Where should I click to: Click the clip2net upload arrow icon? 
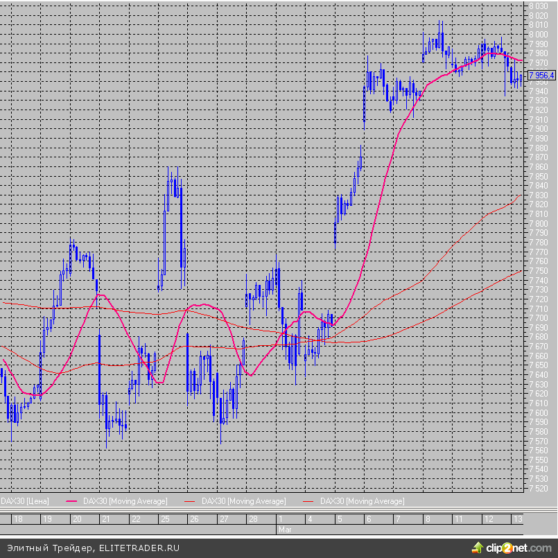coord(477,548)
